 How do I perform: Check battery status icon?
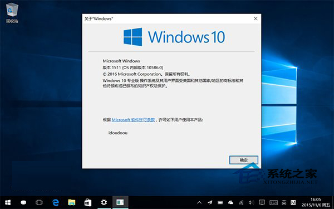point(220,203)
